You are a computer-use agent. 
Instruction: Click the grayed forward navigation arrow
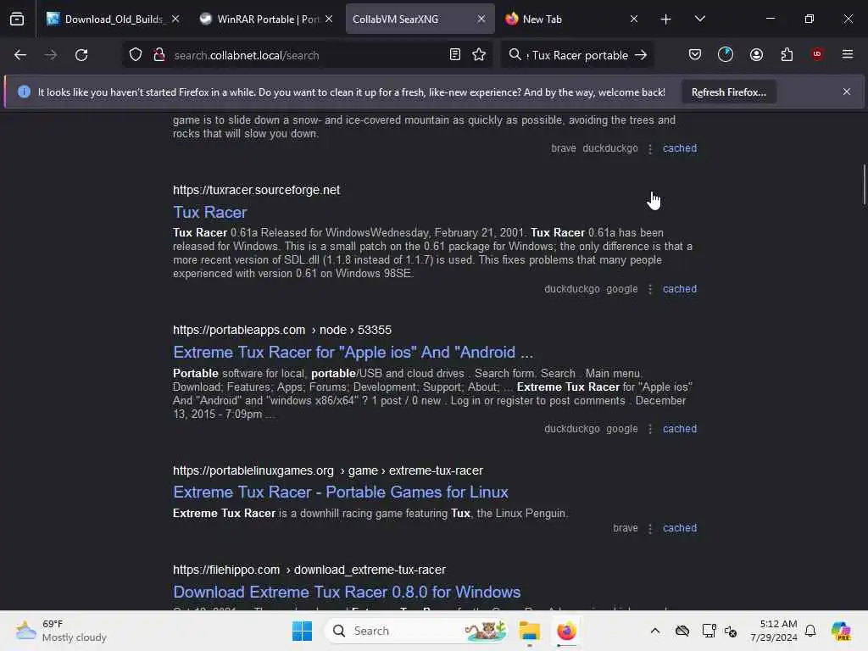[x=50, y=55]
